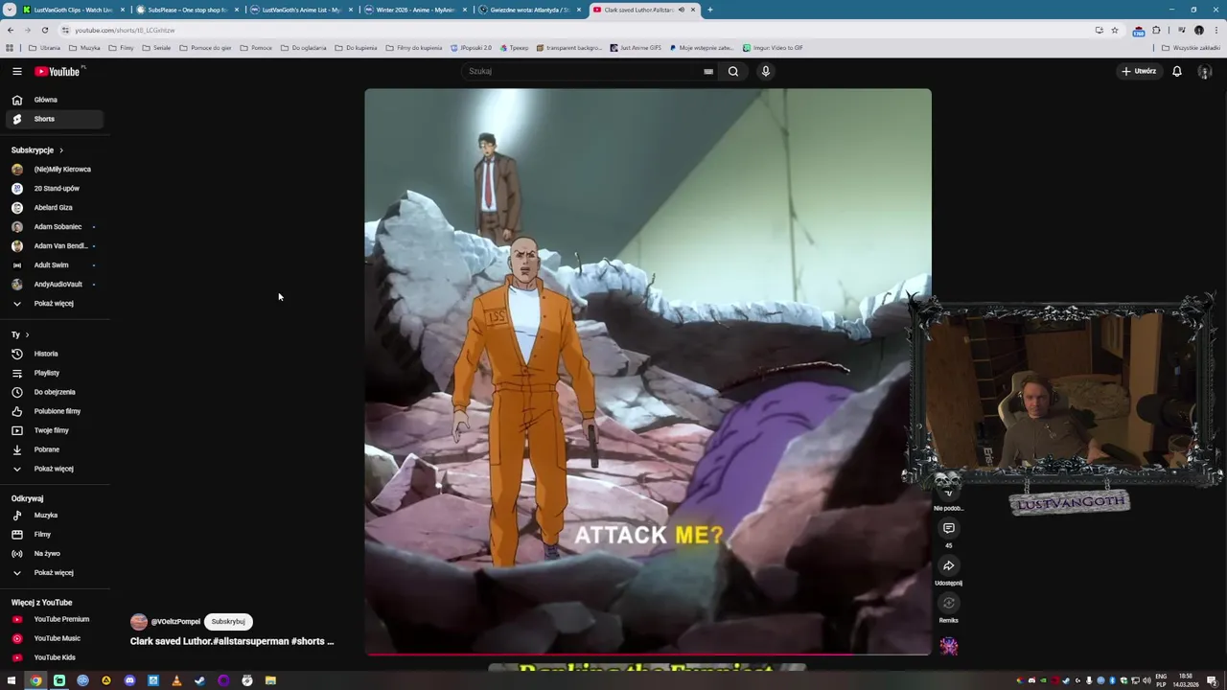The image size is (1227, 690).
Task: Open File Explorer from the taskbar
Action: [x=270, y=680]
